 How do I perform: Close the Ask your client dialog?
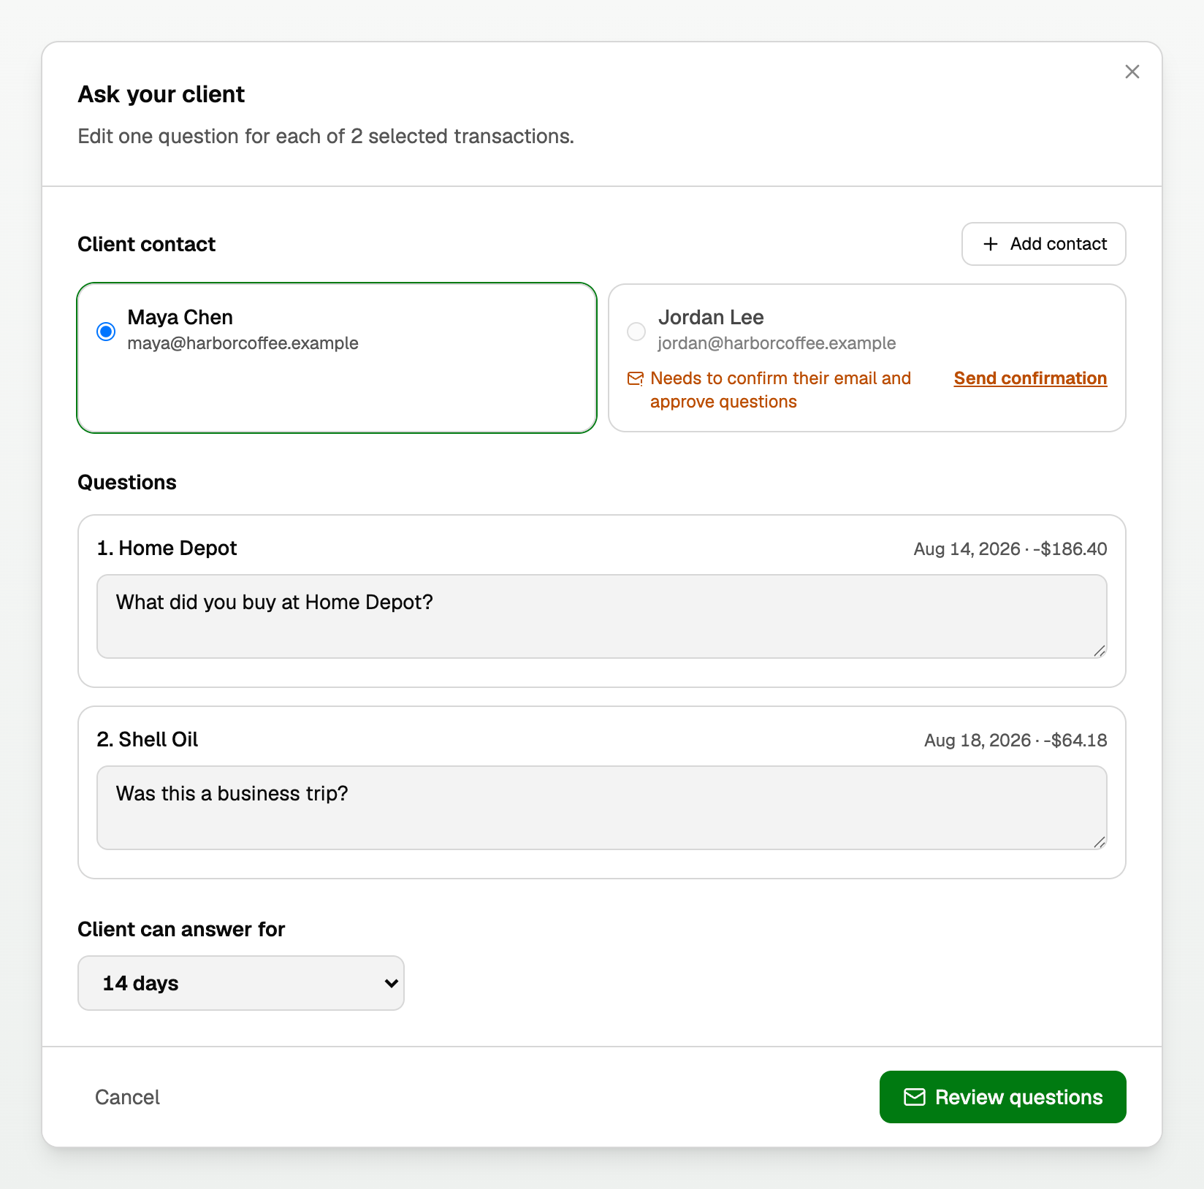click(1132, 72)
